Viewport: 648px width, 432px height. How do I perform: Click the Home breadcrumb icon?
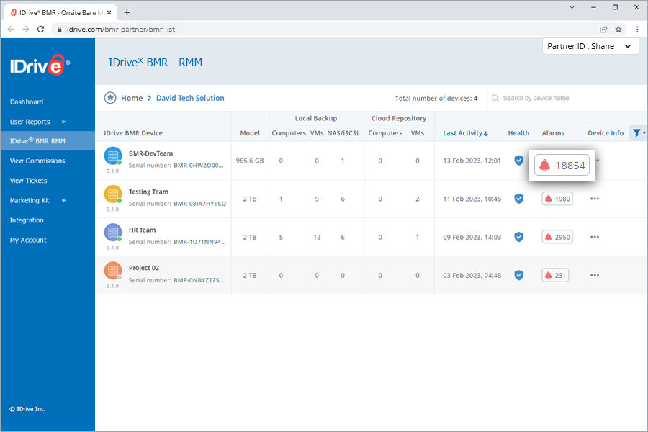coord(110,98)
